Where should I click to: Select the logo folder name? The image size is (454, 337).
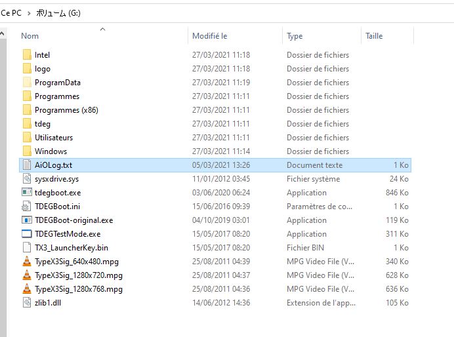(43, 69)
